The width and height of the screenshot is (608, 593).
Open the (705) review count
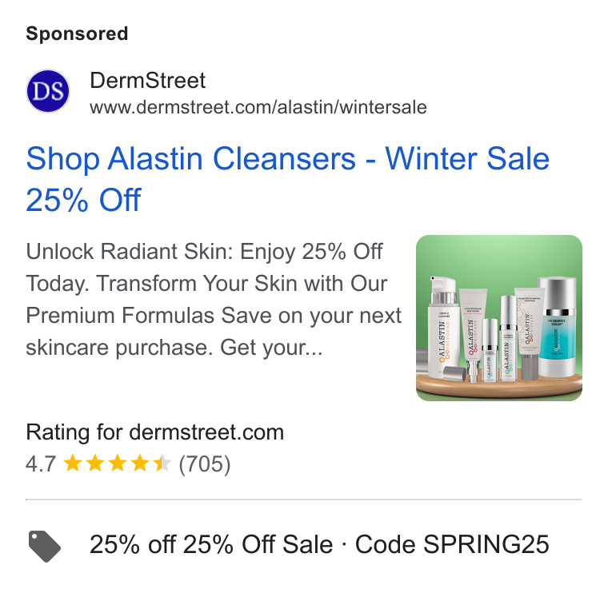[205, 464]
